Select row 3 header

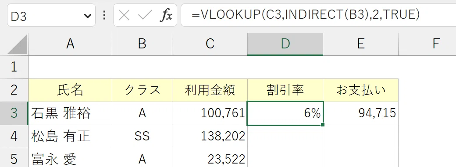click(x=14, y=113)
